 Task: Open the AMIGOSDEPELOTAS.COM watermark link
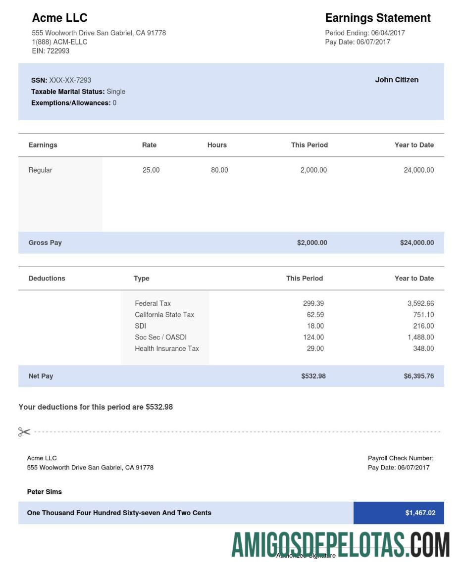340,545
